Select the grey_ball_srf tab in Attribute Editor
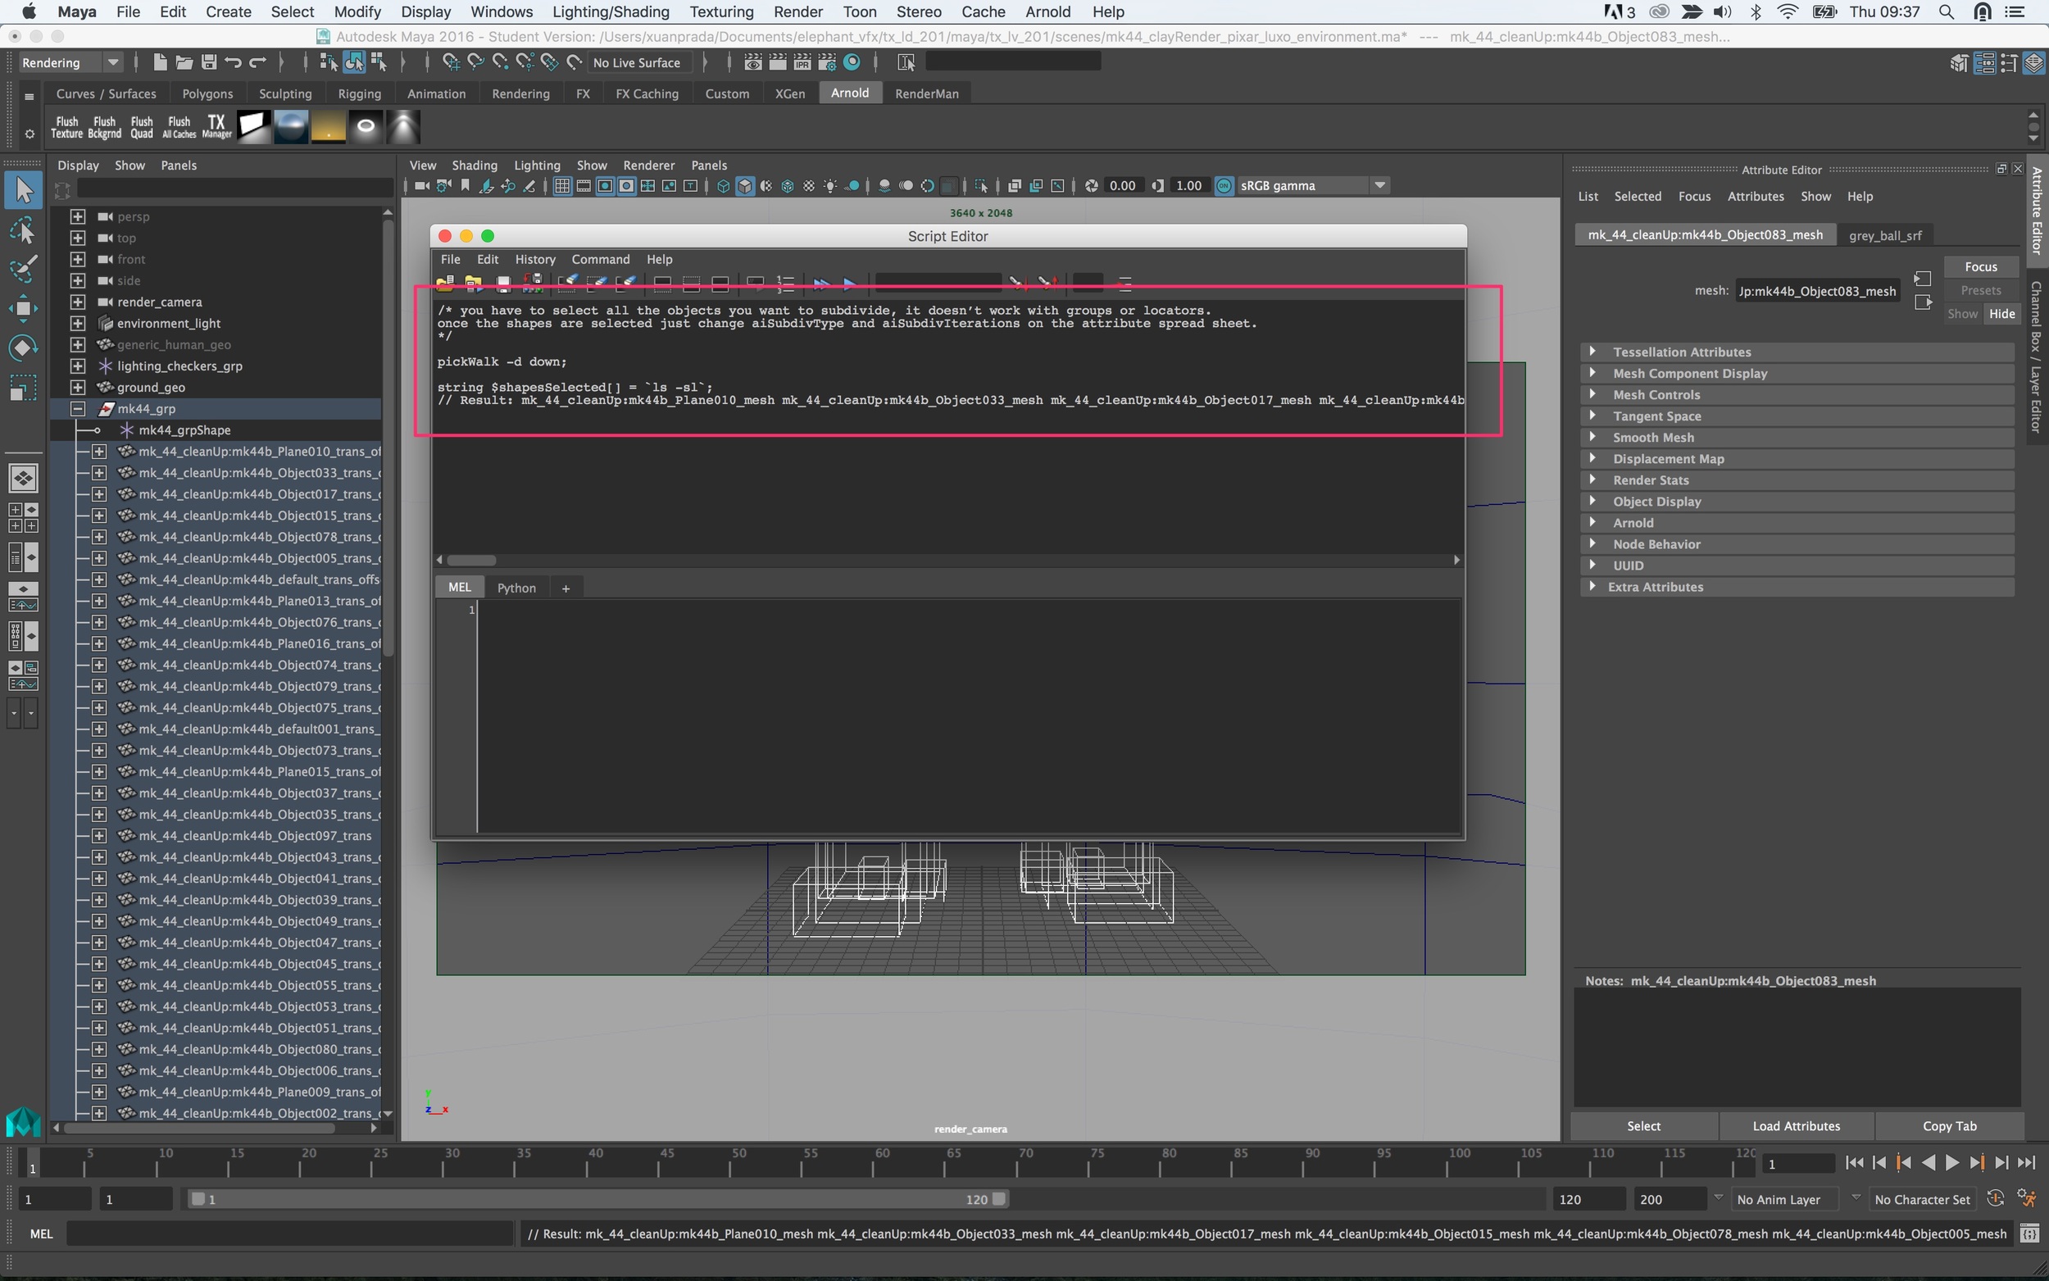Screen dimensions: 2049x1281 tap(1885, 235)
